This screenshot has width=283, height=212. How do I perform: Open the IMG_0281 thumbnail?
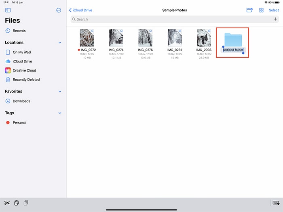[x=175, y=38]
